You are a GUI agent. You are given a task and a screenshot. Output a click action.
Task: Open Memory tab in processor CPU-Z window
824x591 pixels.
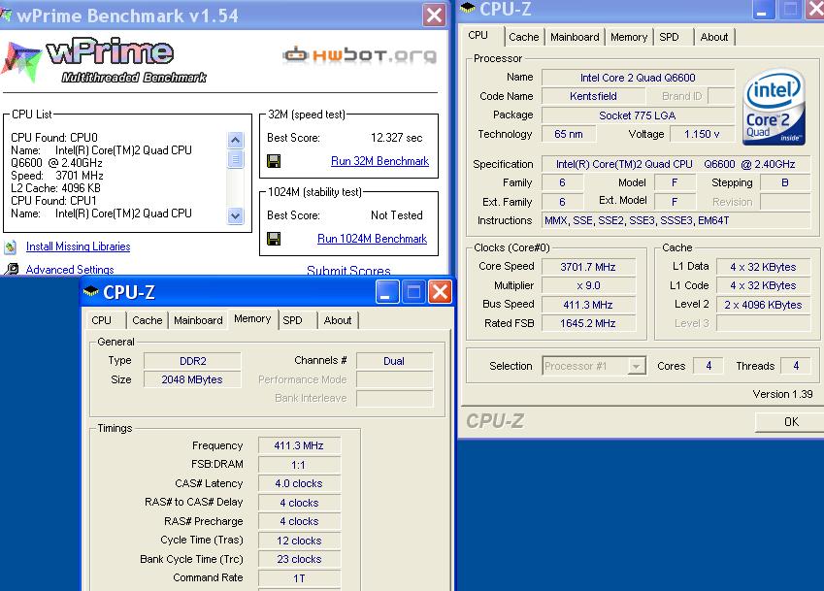pyautogui.click(x=629, y=37)
